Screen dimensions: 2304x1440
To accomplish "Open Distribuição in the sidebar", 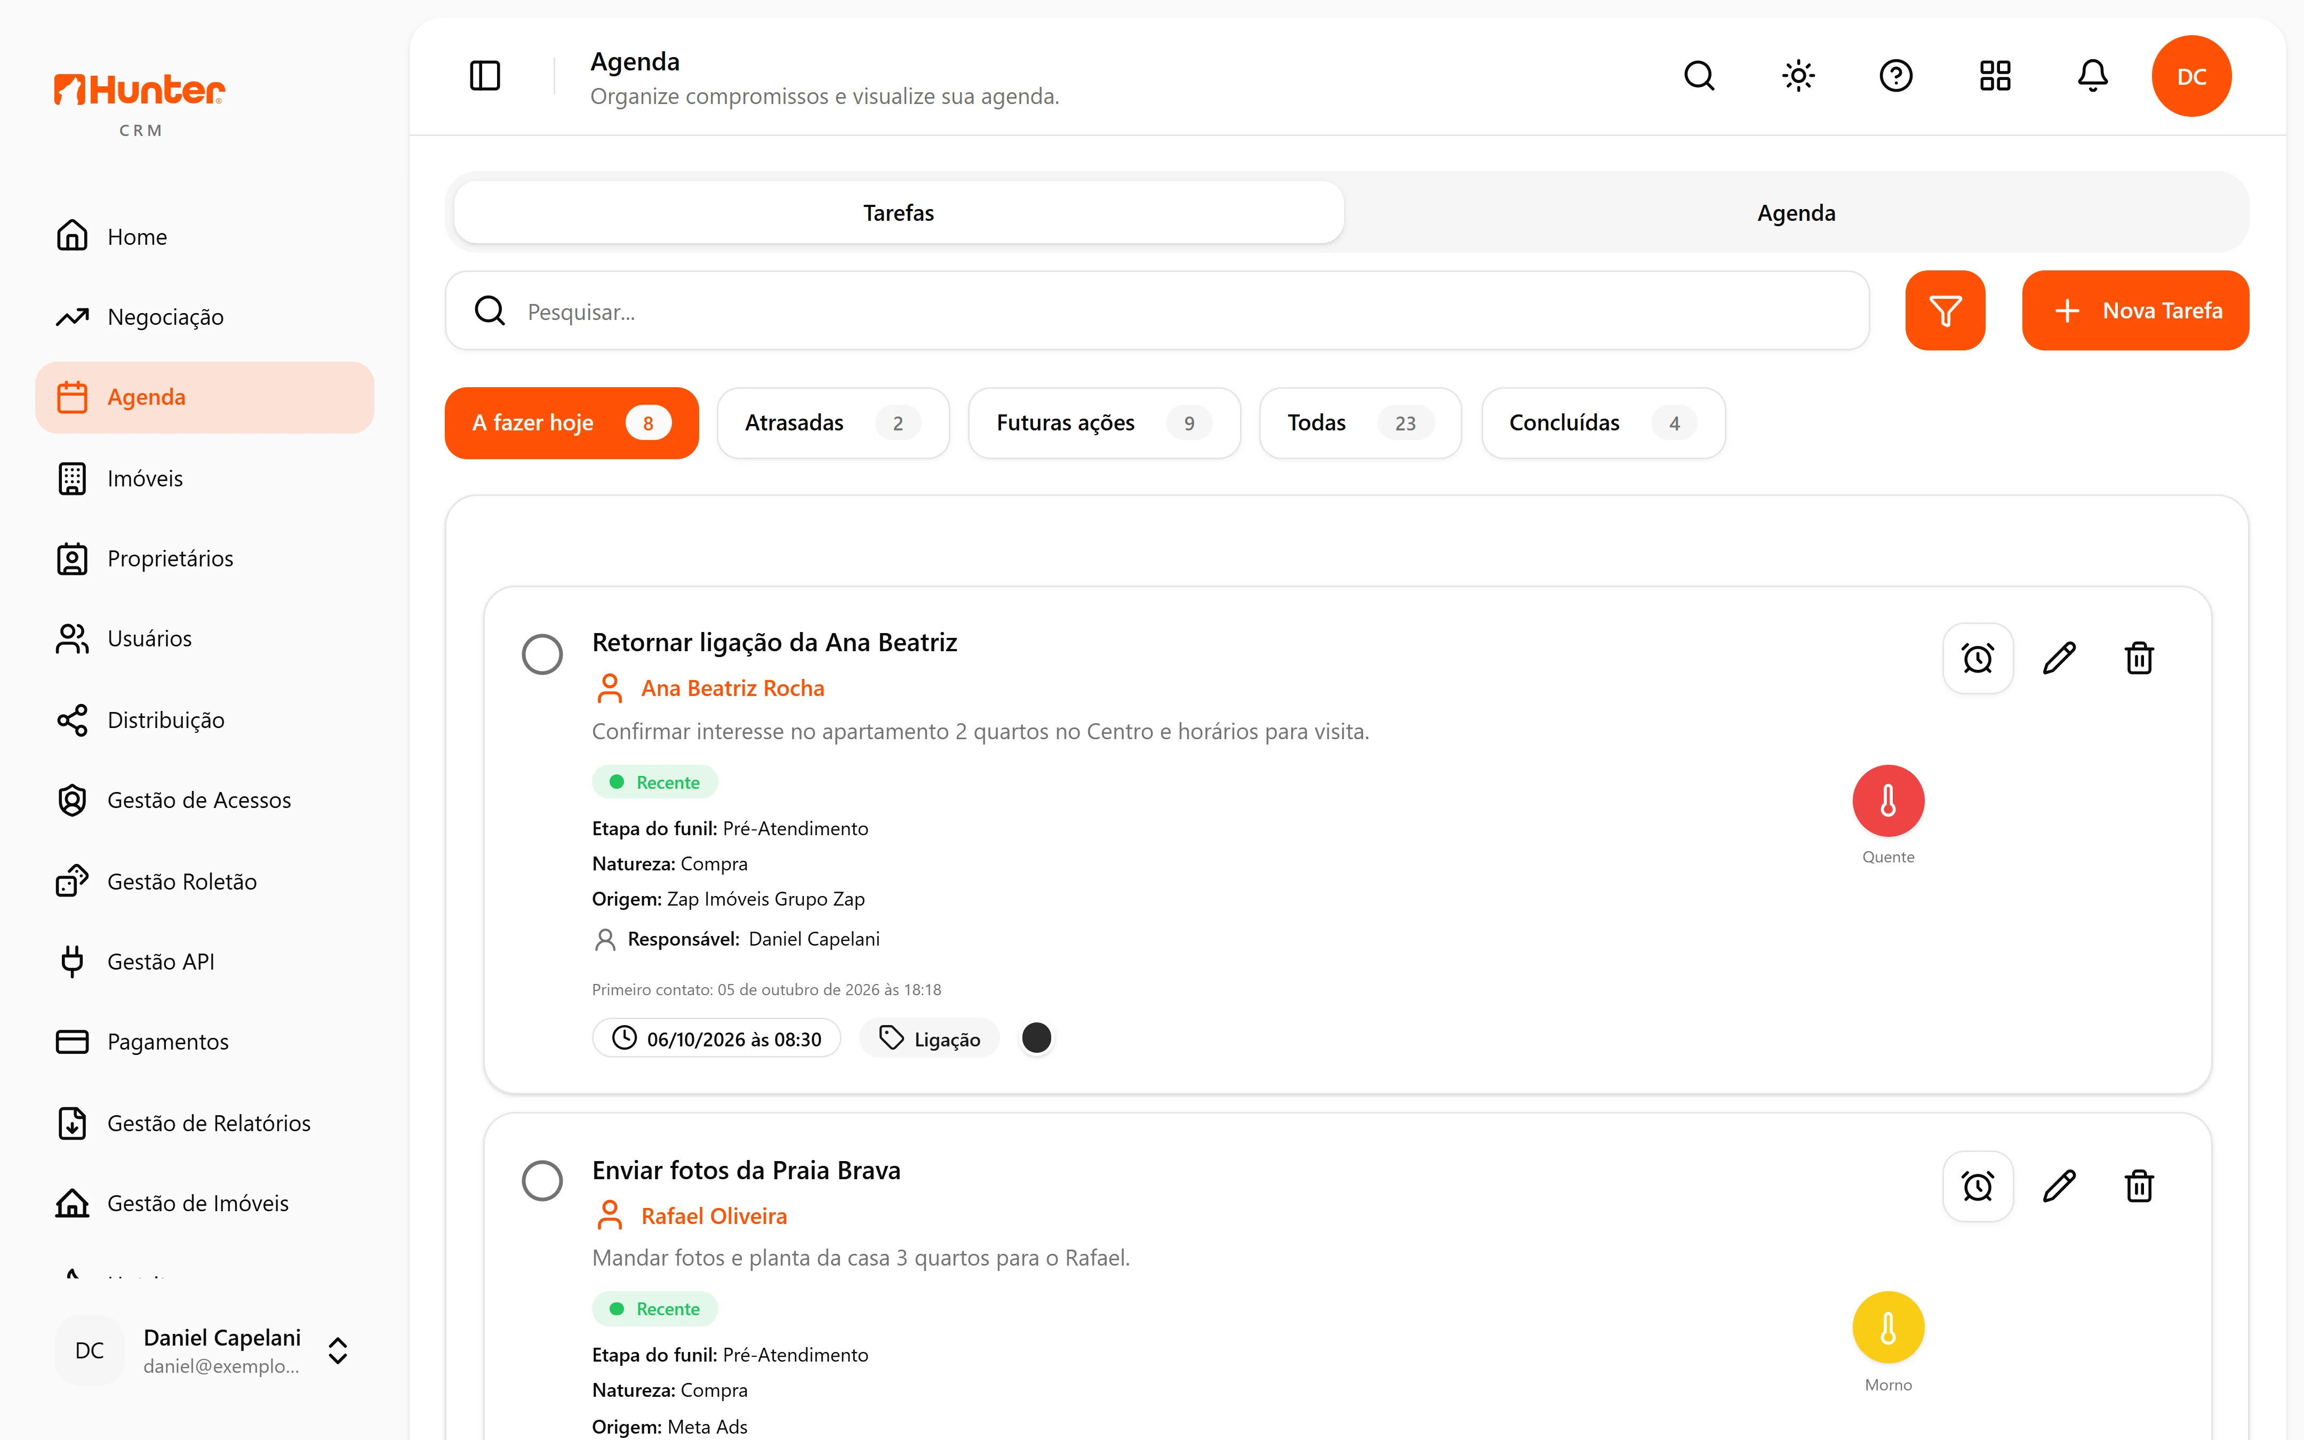I will click(205, 720).
